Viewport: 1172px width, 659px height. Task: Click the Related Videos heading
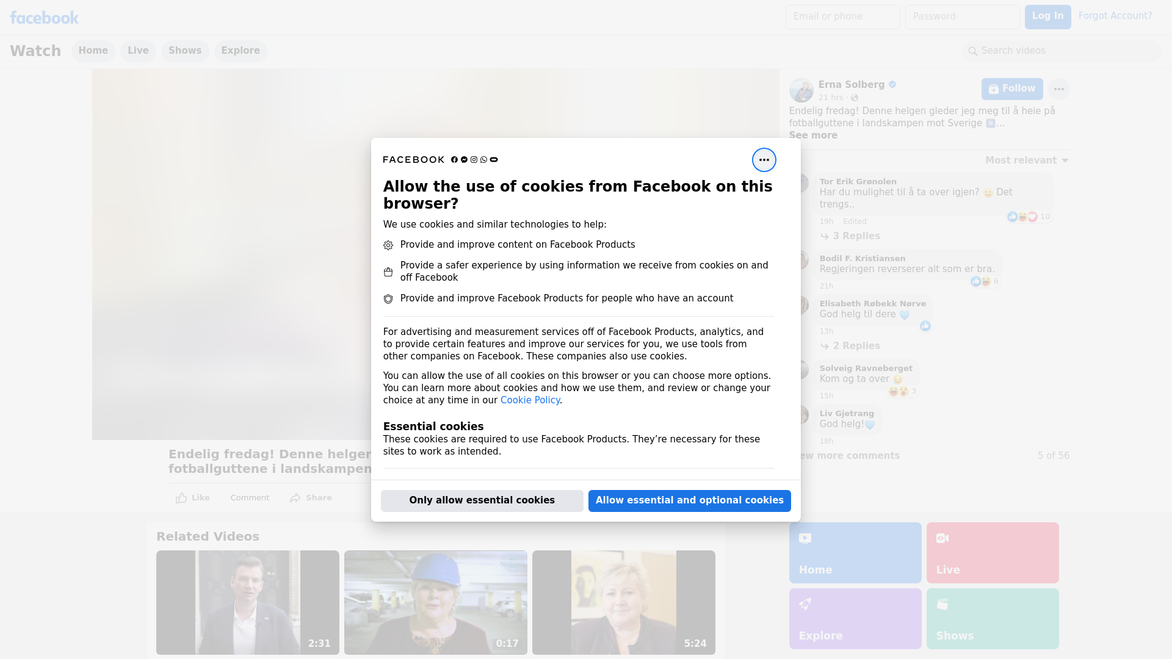(x=208, y=537)
